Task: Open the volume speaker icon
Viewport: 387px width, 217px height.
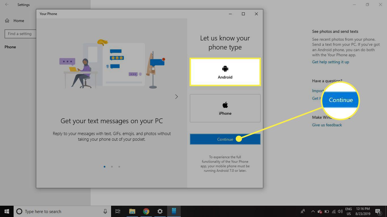Action: pyautogui.click(x=340, y=211)
